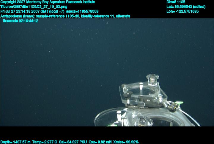Viewport: 214px width, 144px height.
Task: Click the copyright line reading 'Copyright 2007 Monterey Bay Aquarium Research Institute'
Action: pos(48,2)
